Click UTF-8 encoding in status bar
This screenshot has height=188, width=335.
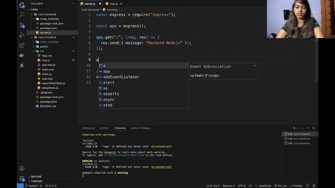[x=242, y=186]
